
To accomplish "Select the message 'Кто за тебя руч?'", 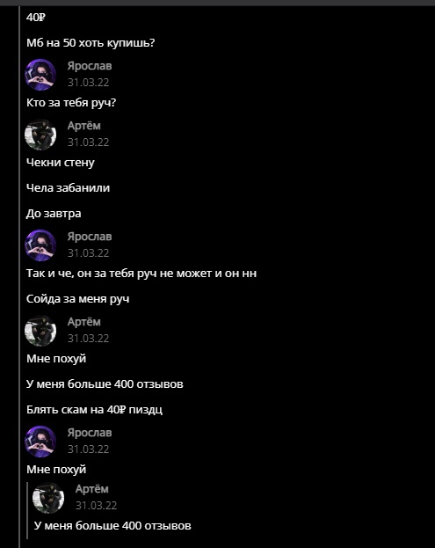I will click(71, 103).
